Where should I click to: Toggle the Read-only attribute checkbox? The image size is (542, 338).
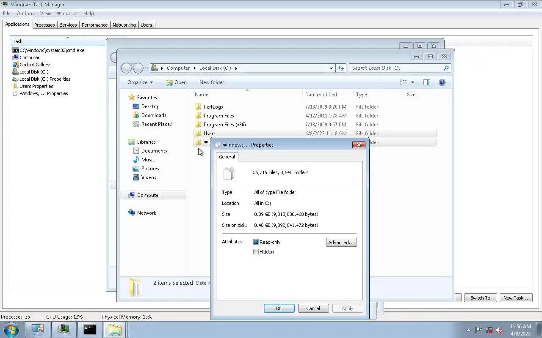tap(256, 242)
